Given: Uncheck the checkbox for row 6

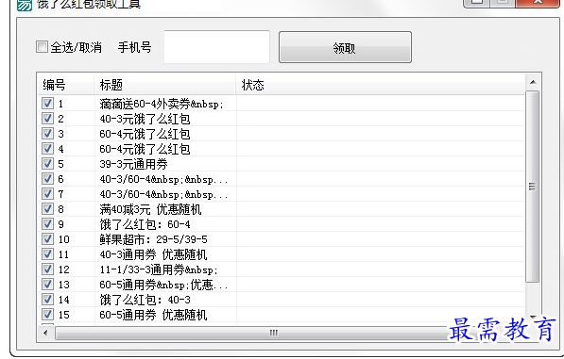Looking at the screenshot, I should (x=47, y=179).
